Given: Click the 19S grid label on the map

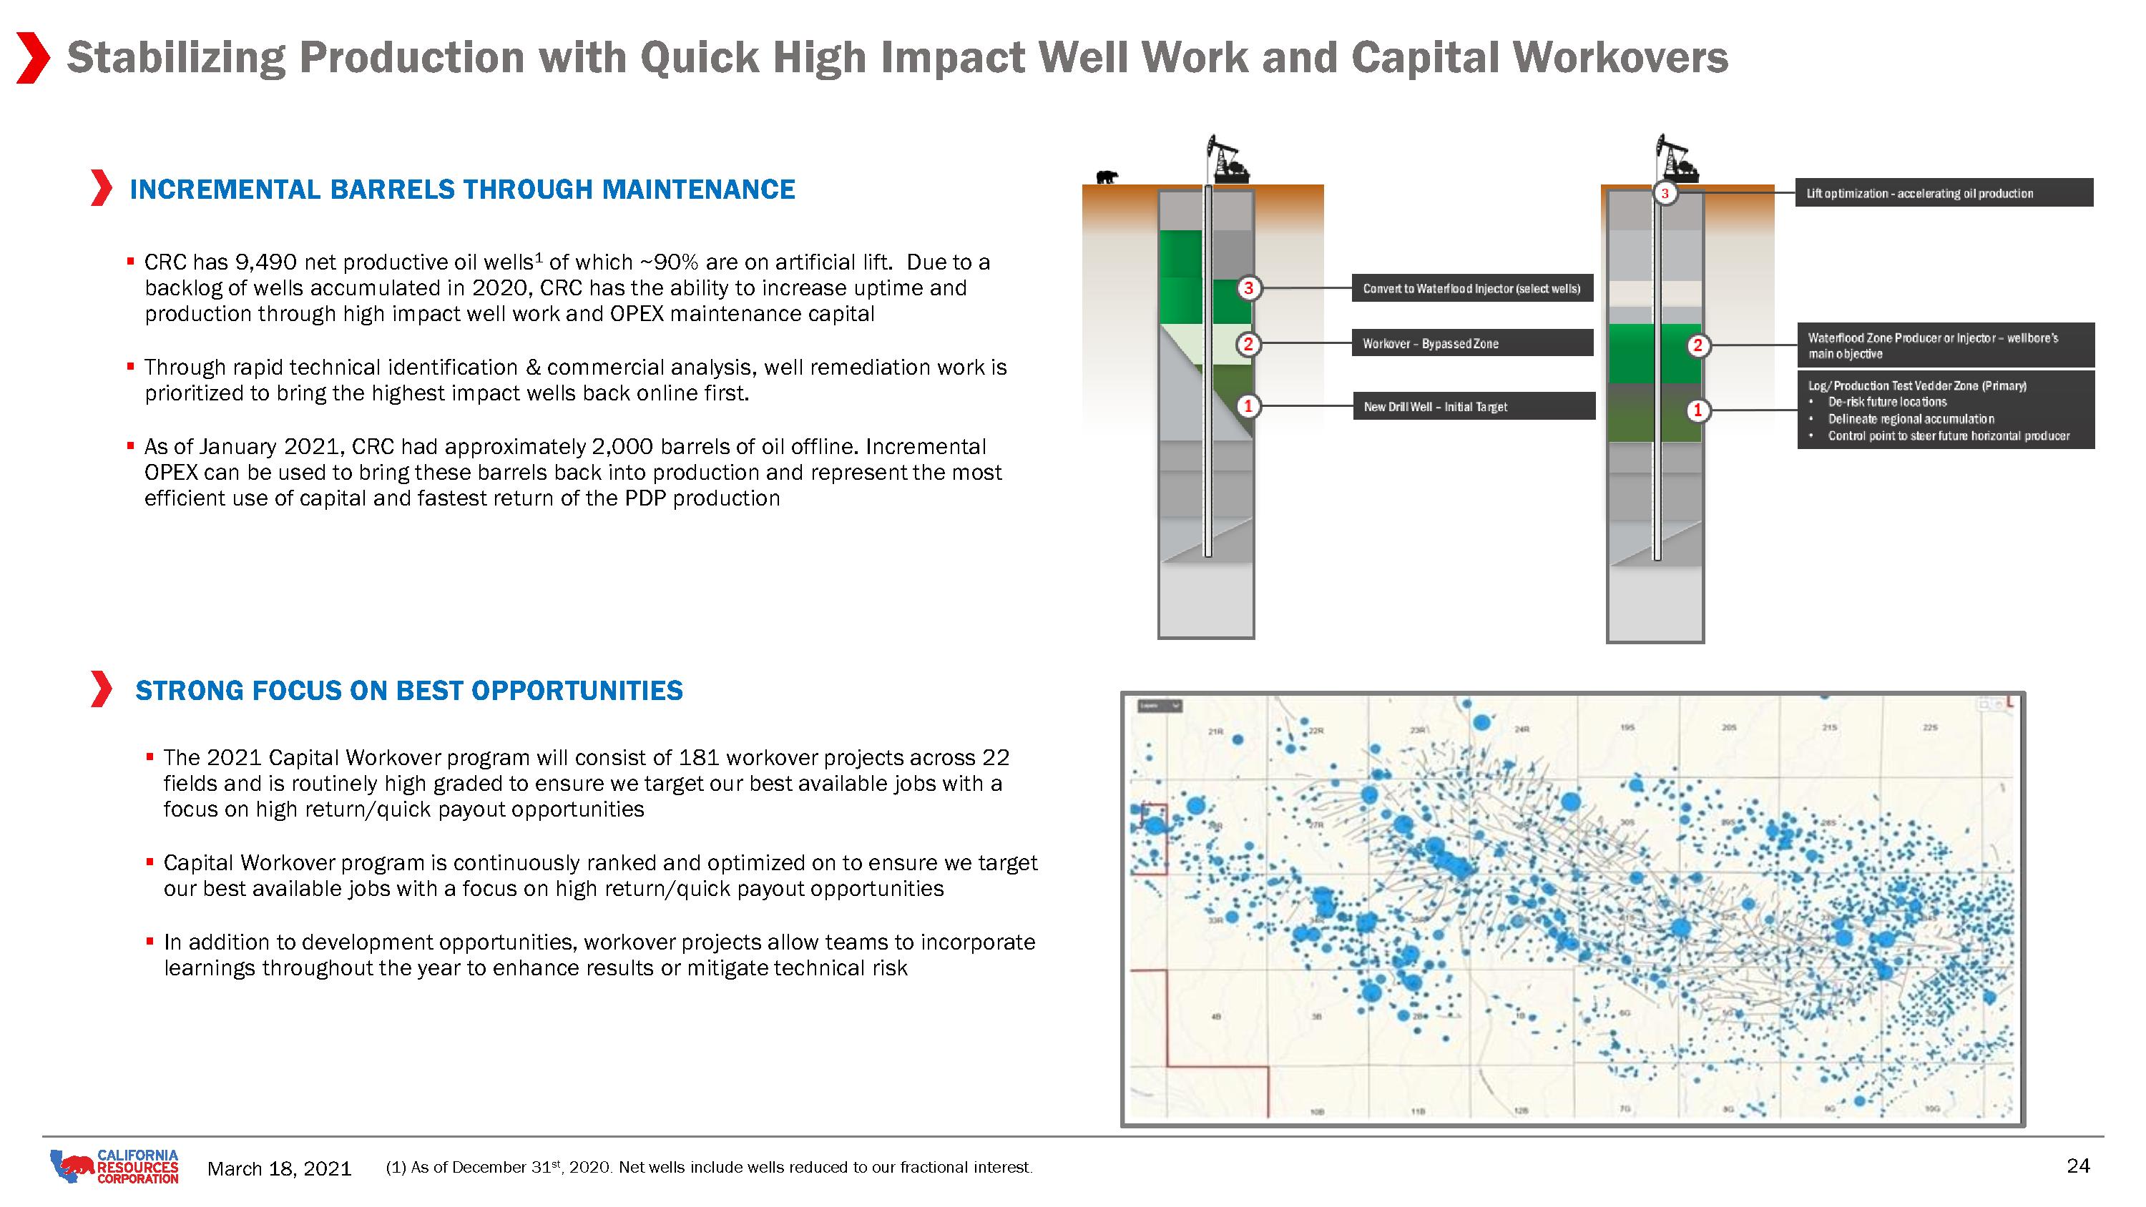Looking at the screenshot, I should tap(1627, 727).
